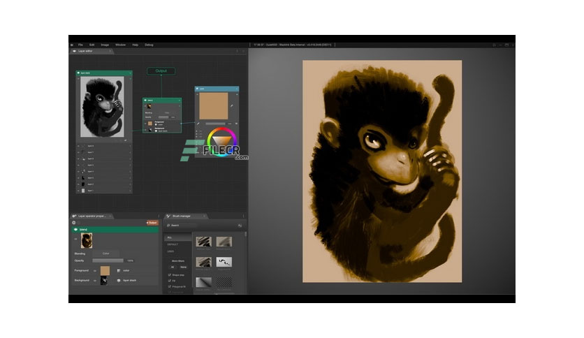The image size is (584, 338).
Task: Toggle the Polygonal fill checkbox
Action: [x=170, y=286]
